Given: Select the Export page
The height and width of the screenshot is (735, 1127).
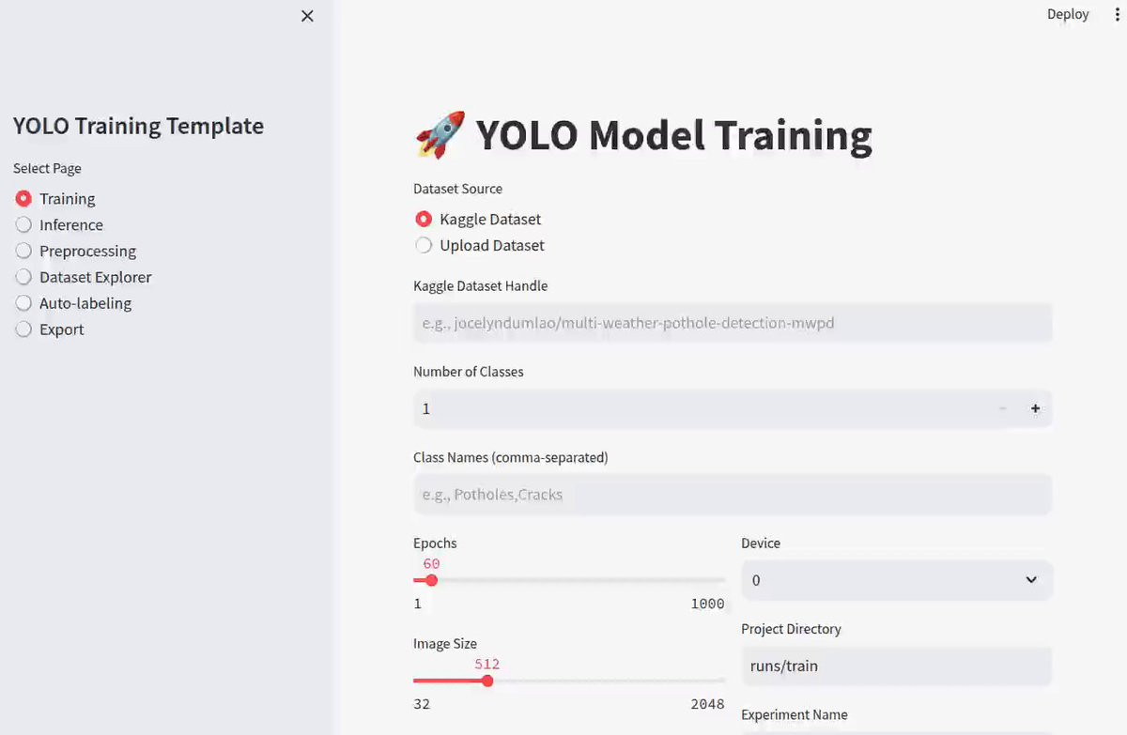Looking at the screenshot, I should [x=23, y=330].
